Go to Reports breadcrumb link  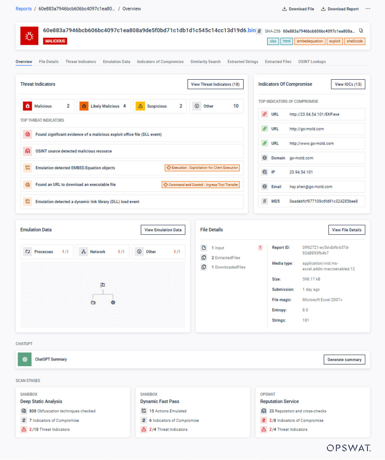tap(24, 9)
